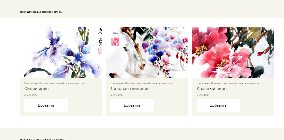Select author caption above Лиловая глициния
This screenshot has height=140, width=284.
tap(141, 83)
